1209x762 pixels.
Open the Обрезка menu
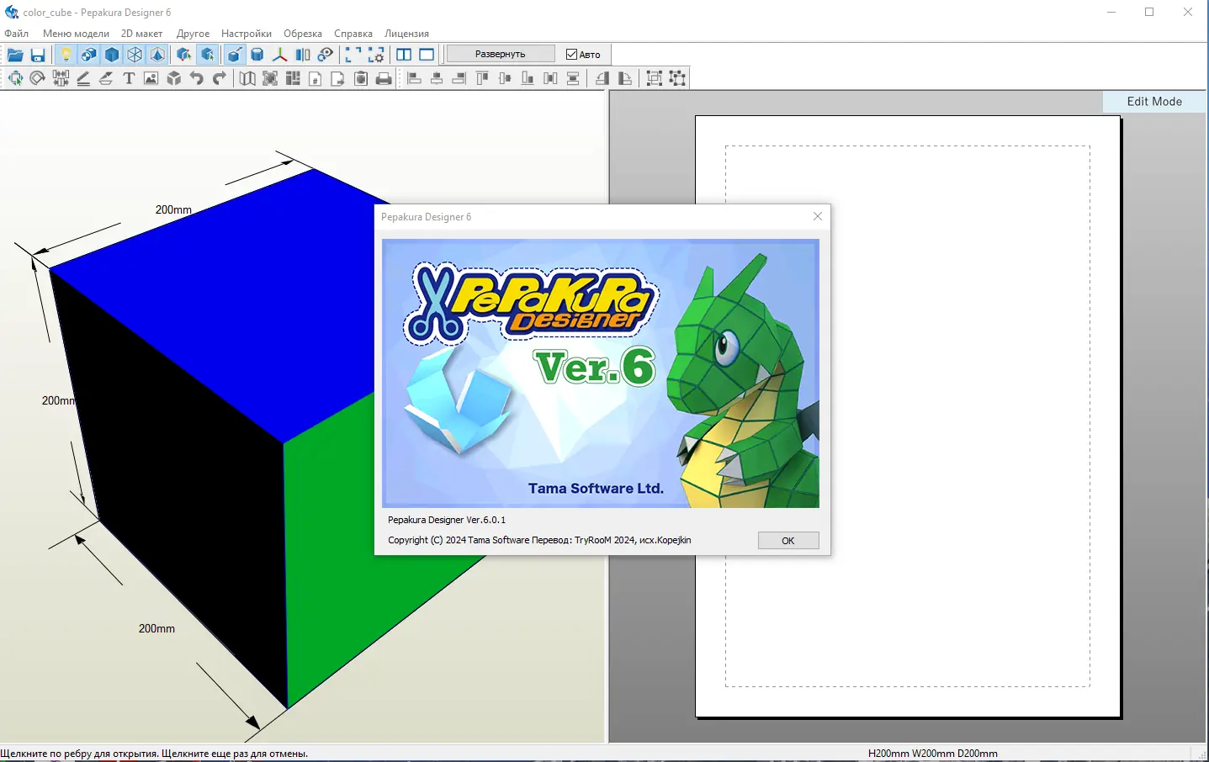click(x=303, y=34)
